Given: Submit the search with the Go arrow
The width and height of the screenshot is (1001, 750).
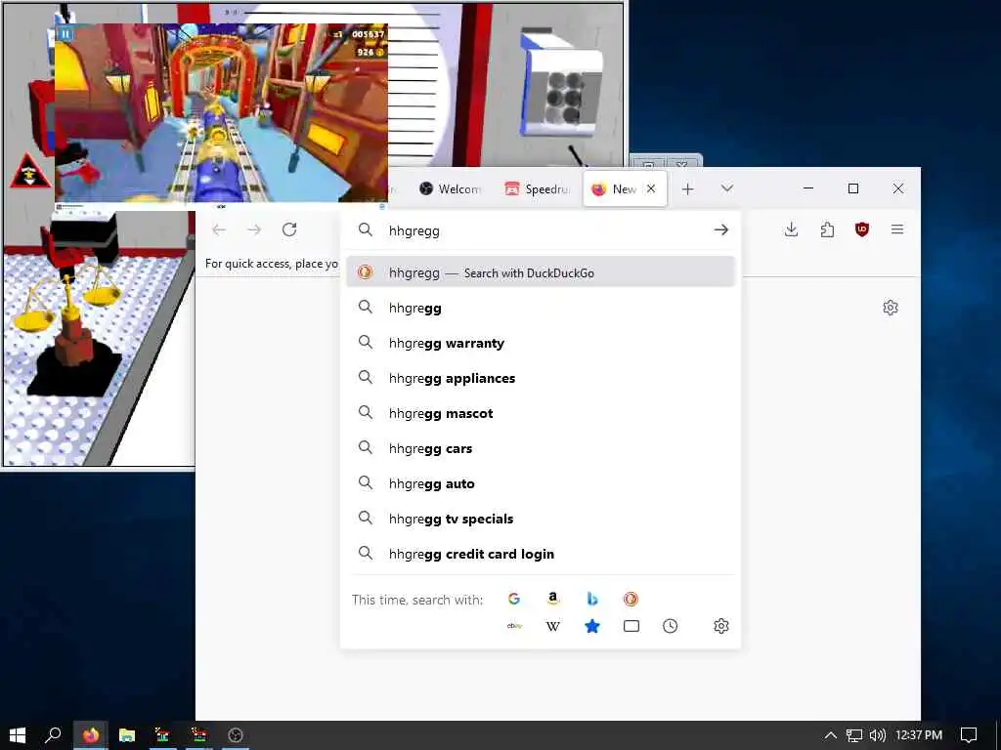Looking at the screenshot, I should pyautogui.click(x=720, y=229).
